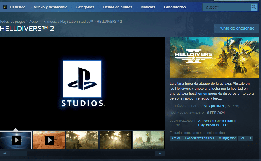This screenshot has width=261, height=161.
Task: Open the PlayStation PC LLC publisher link
Action: (213, 125)
